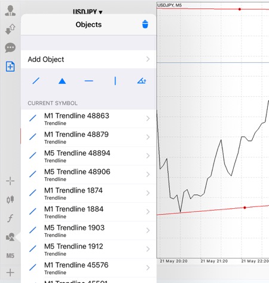The image size is (269, 283).
Task: Click the trash delete icon in Objects header
Action: tap(145, 25)
